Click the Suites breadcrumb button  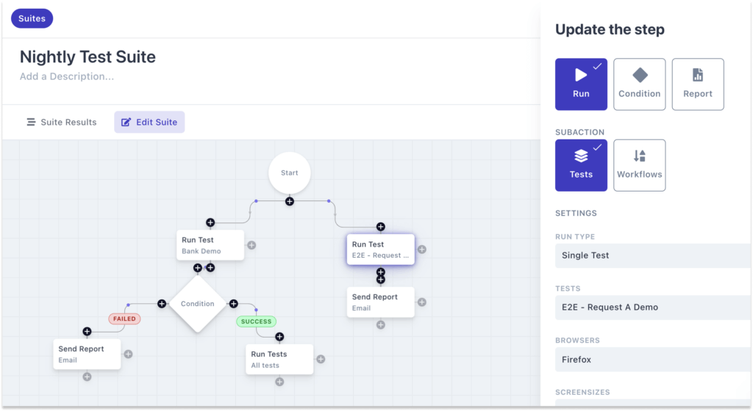click(x=32, y=18)
